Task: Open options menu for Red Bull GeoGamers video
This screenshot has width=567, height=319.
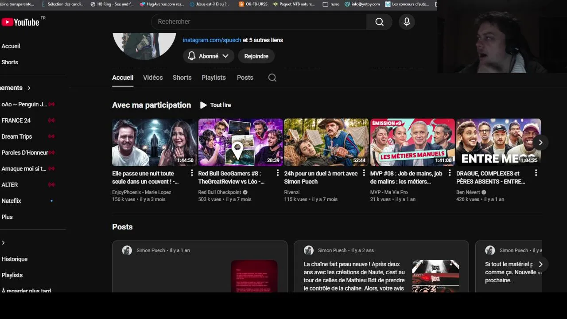Action: click(x=278, y=173)
